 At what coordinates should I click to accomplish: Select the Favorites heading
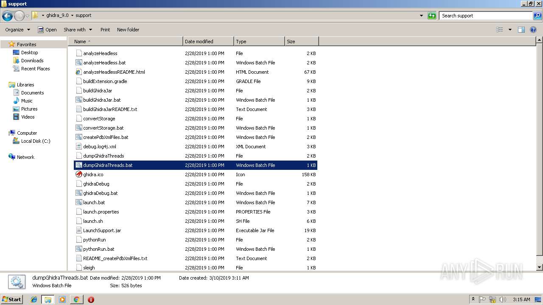[x=26, y=44]
